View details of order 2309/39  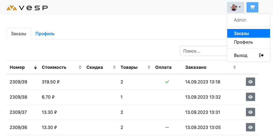pyautogui.click(x=250, y=82)
